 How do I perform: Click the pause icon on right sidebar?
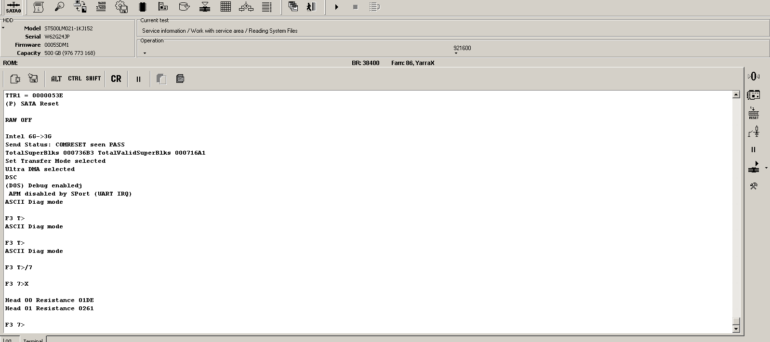coord(754,150)
